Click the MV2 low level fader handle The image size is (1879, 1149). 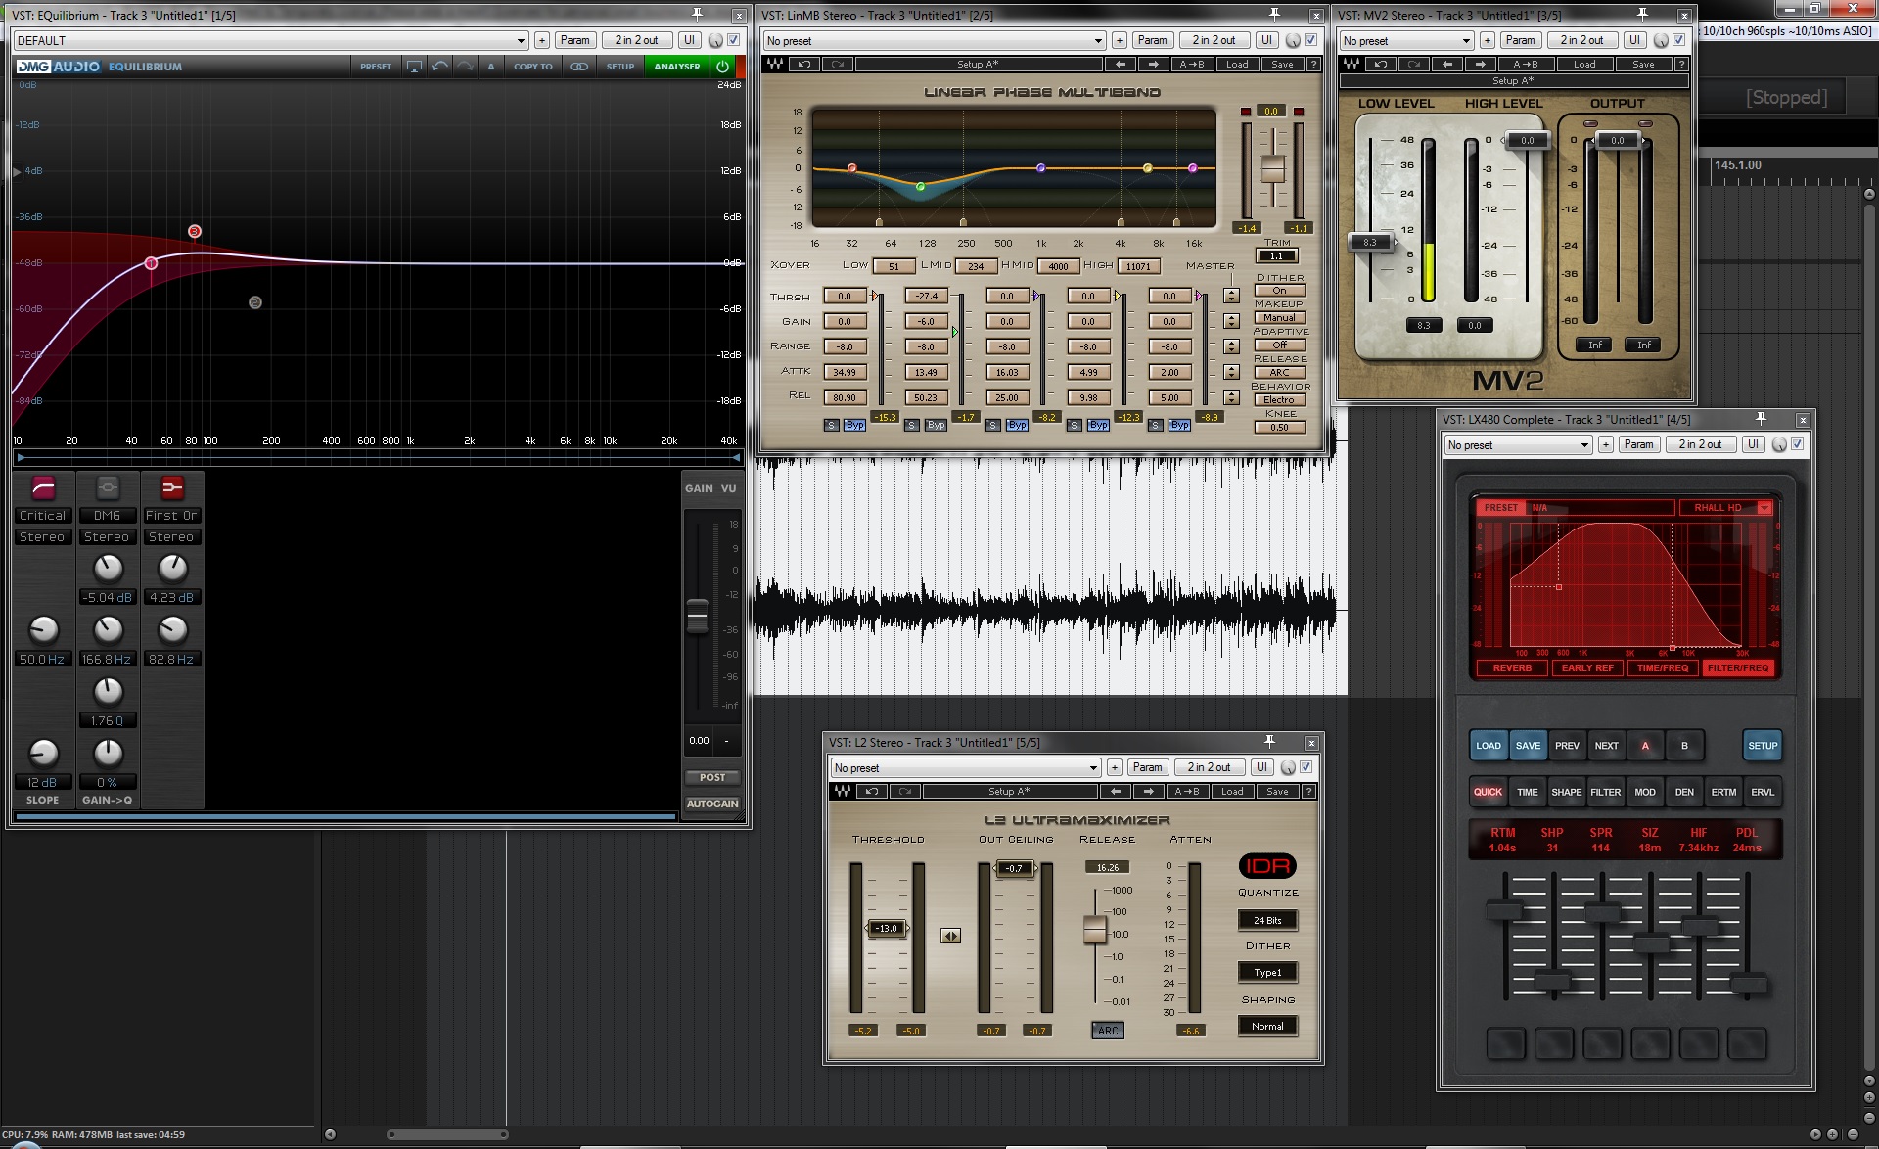pos(1370,242)
